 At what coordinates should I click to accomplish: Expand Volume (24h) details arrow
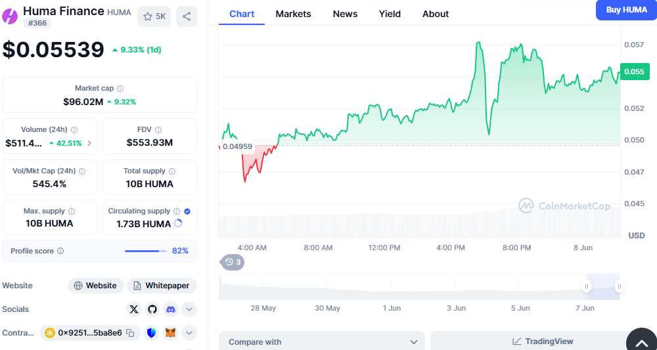(89, 143)
